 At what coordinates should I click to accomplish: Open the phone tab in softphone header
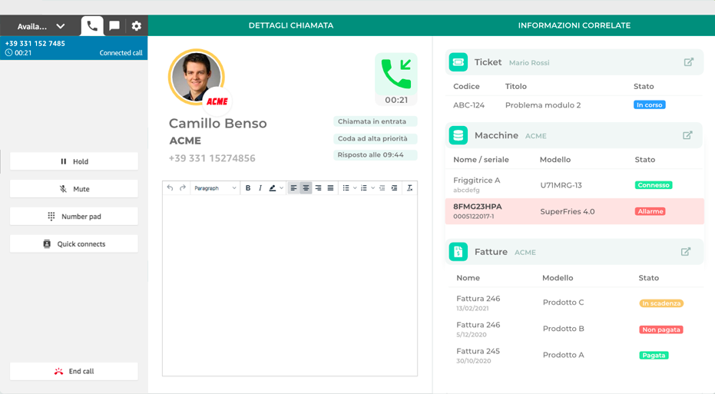click(92, 26)
